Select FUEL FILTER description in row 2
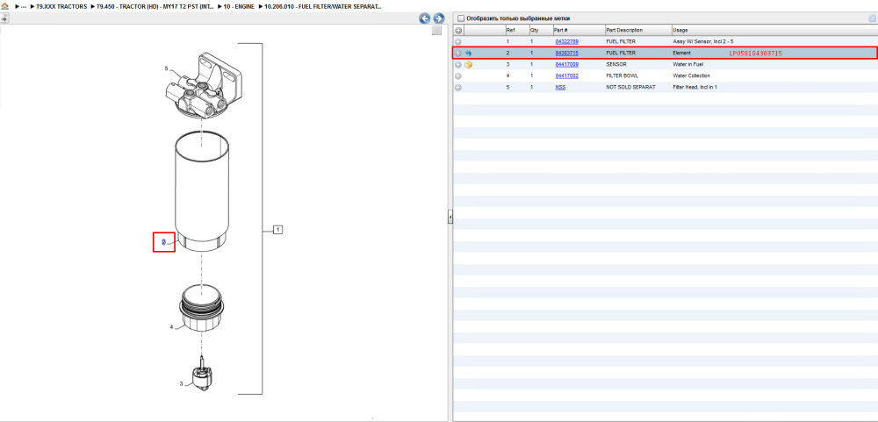 [x=621, y=54]
